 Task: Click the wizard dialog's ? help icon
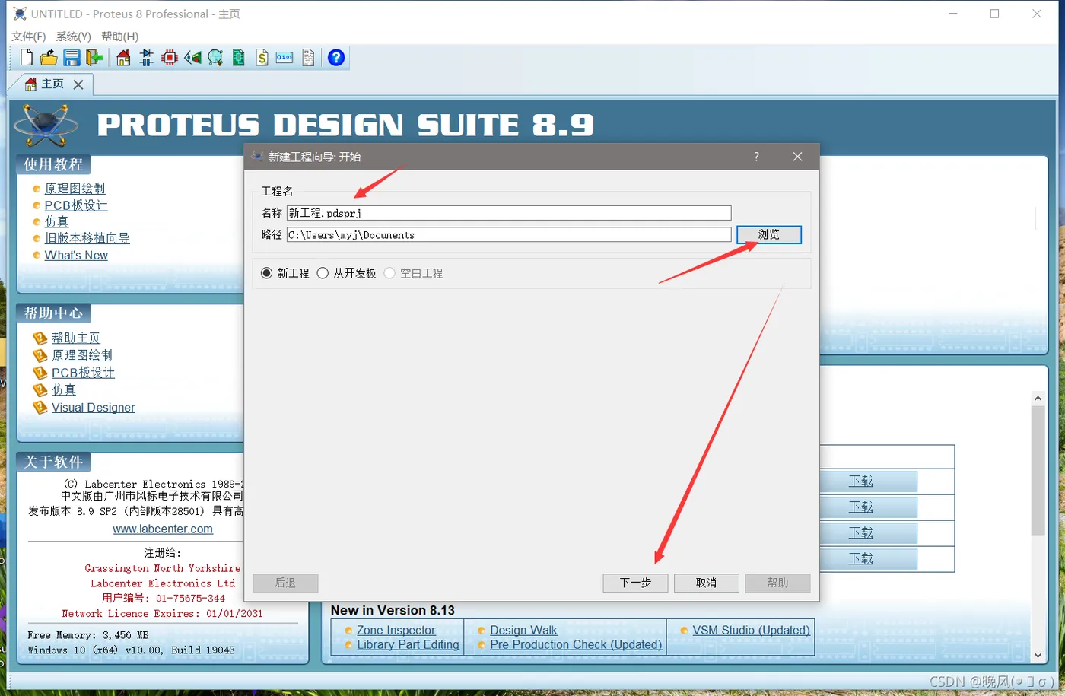tap(756, 157)
